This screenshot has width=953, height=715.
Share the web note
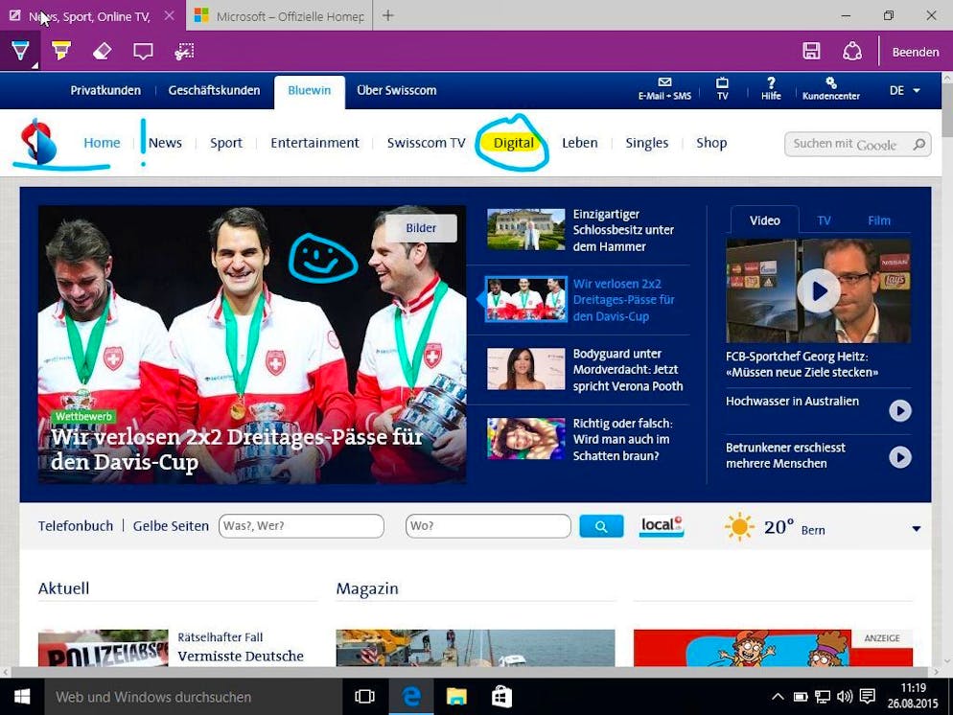click(x=852, y=51)
